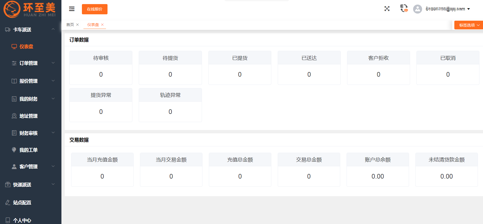This screenshot has width=483, height=224.
Task: Expand the 快递派送 menu section
Action: click(x=53, y=184)
